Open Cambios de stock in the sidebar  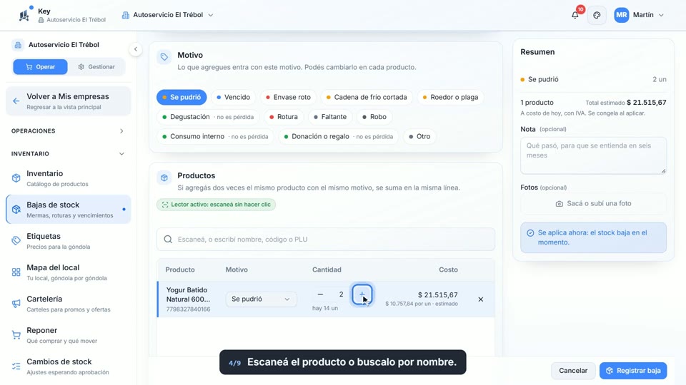pyautogui.click(x=69, y=366)
